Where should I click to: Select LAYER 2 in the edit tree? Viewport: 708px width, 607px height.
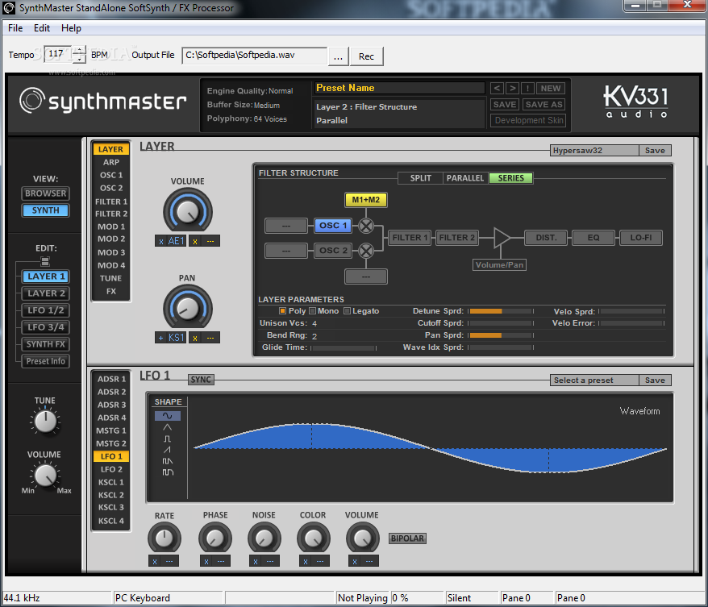pyautogui.click(x=46, y=293)
